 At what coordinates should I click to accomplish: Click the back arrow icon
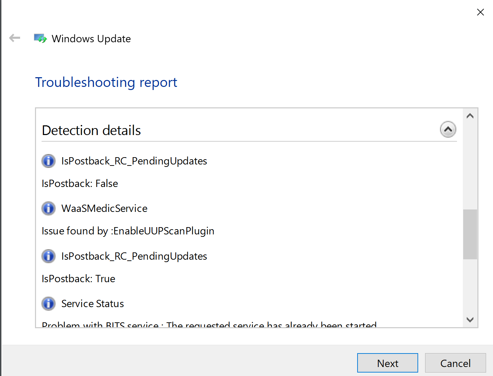pos(15,38)
